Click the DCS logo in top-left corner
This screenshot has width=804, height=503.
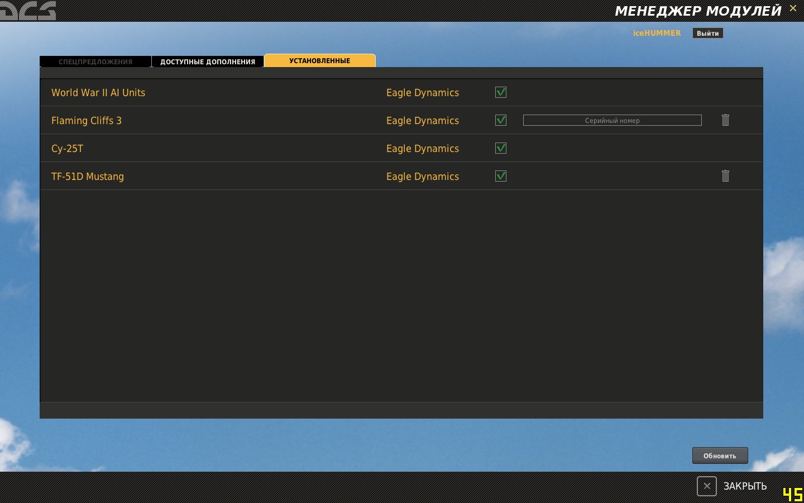(x=28, y=11)
